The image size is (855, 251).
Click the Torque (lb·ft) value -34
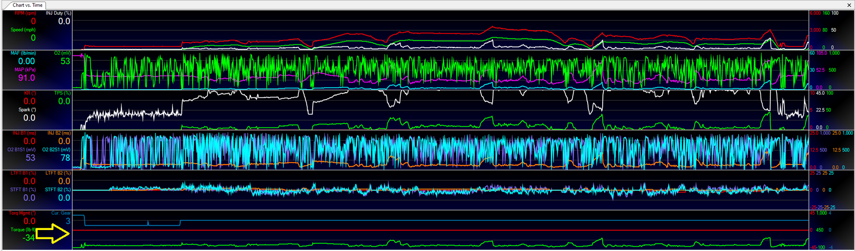tap(29, 238)
